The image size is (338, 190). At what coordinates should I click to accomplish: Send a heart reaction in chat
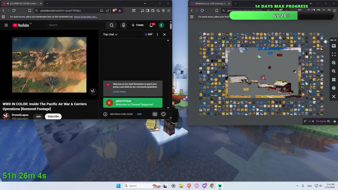(x=163, y=114)
